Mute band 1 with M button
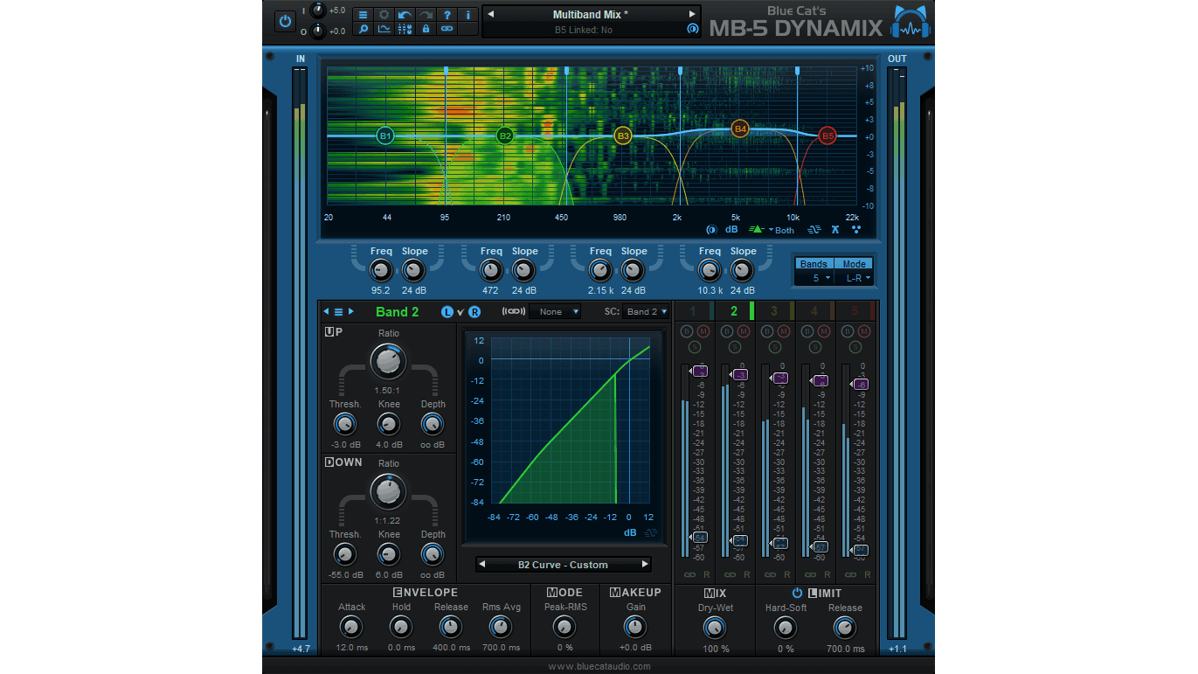 [703, 331]
